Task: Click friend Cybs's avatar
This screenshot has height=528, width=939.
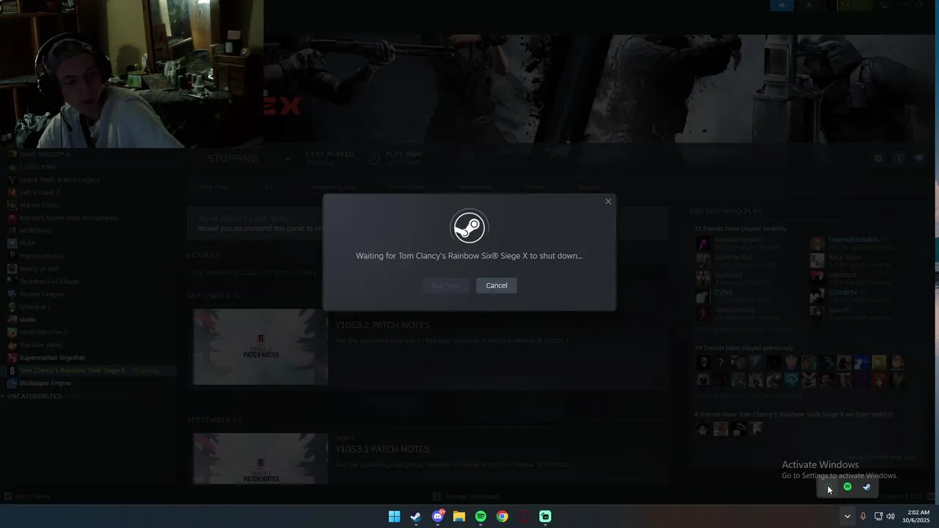Action: [703, 296]
